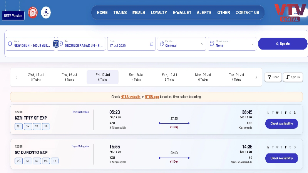This screenshot has height=173, width=308.
Task: Open the HOME menu item
Action: pyautogui.click(x=102, y=13)
